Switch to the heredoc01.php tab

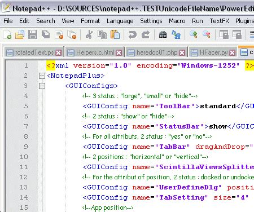157,52
